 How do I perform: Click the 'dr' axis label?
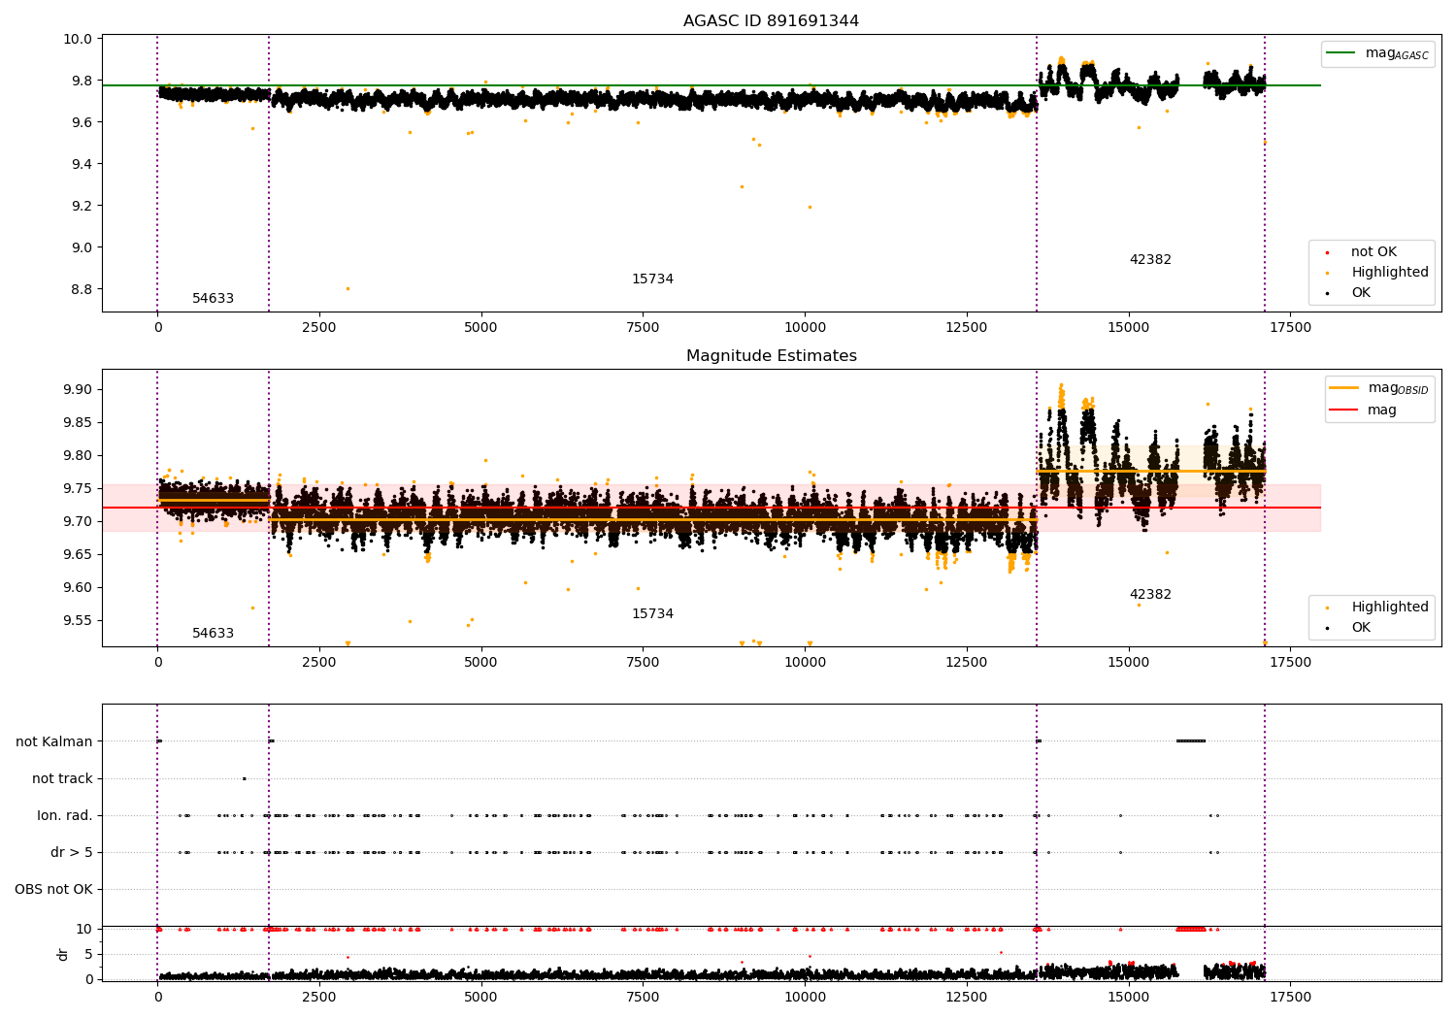pos(63,954)
